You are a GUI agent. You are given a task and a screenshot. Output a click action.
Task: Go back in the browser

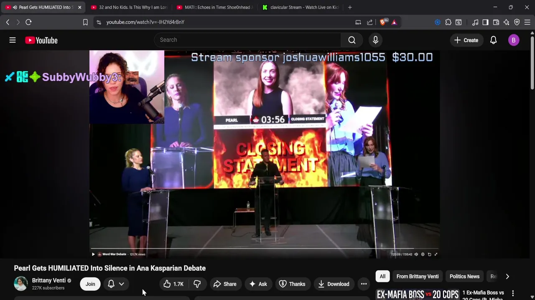[8, 22]
